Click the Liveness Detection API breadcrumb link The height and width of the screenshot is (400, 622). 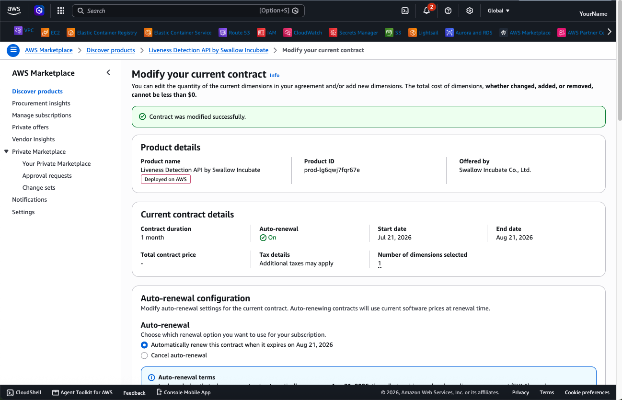click(x=208, y=50)
